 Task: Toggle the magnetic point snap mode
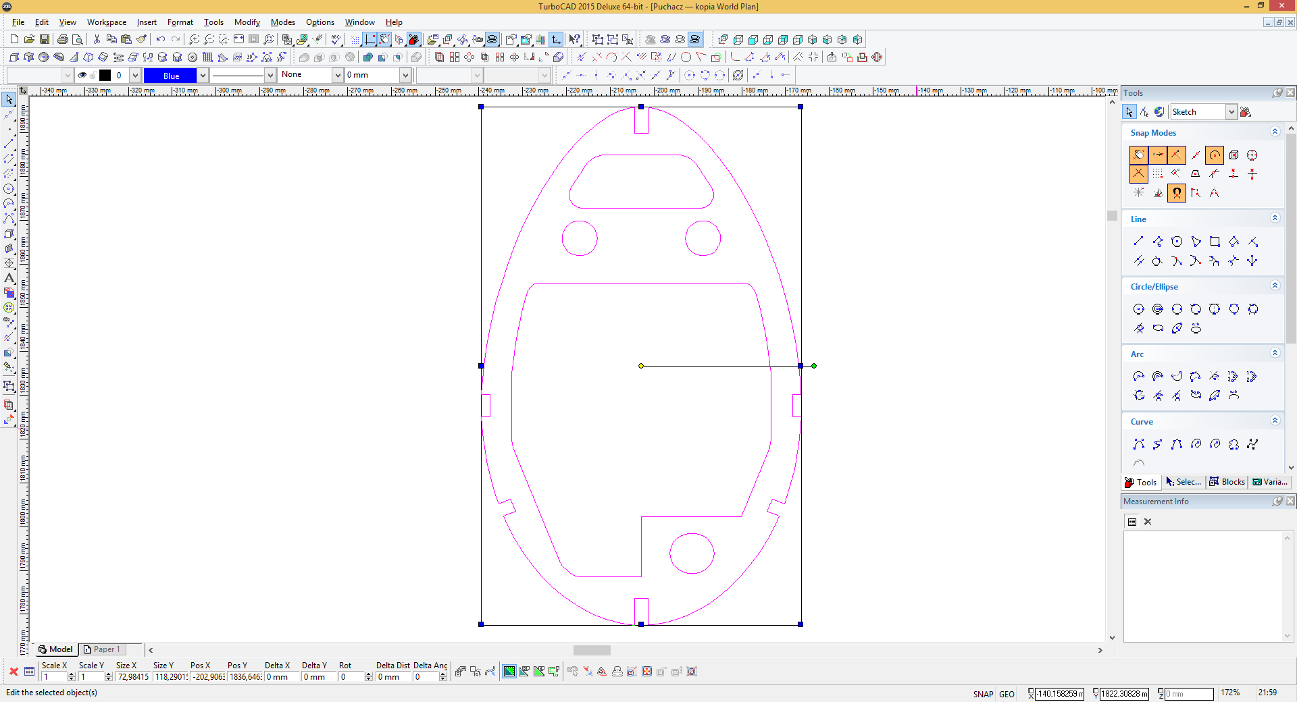click(1177, 193)
